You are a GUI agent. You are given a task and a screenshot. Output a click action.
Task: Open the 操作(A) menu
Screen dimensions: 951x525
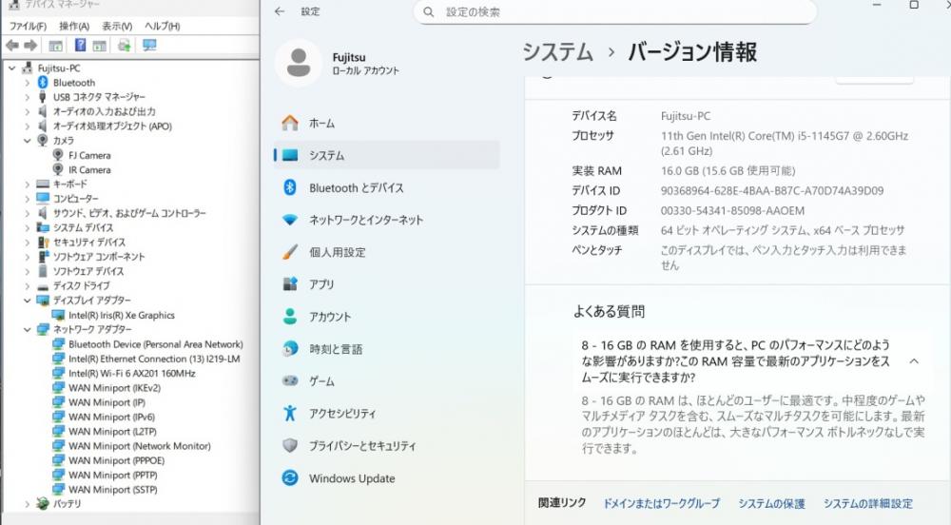[x=73, y=26]
